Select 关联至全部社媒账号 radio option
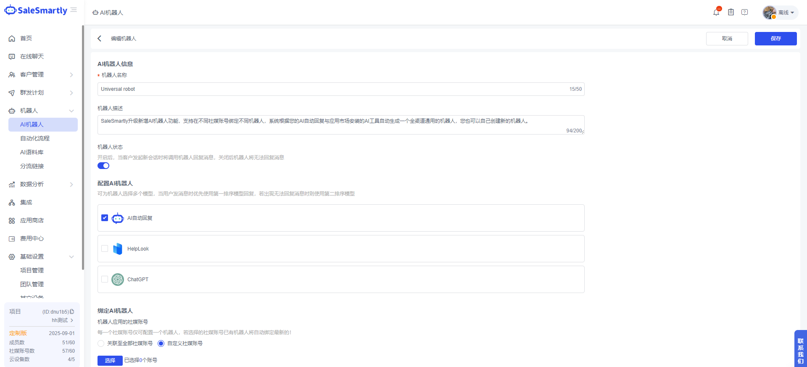The height and width of the screenshot is (367, 807). point(101,343)
